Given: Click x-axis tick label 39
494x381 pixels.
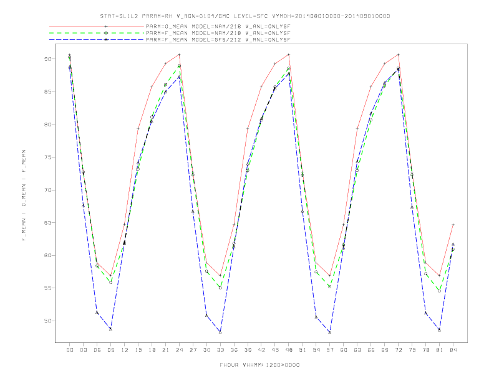Looking at the screenshot, I should [248, 350].
